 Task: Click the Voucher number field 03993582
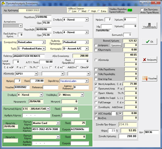tap(22, 87)
